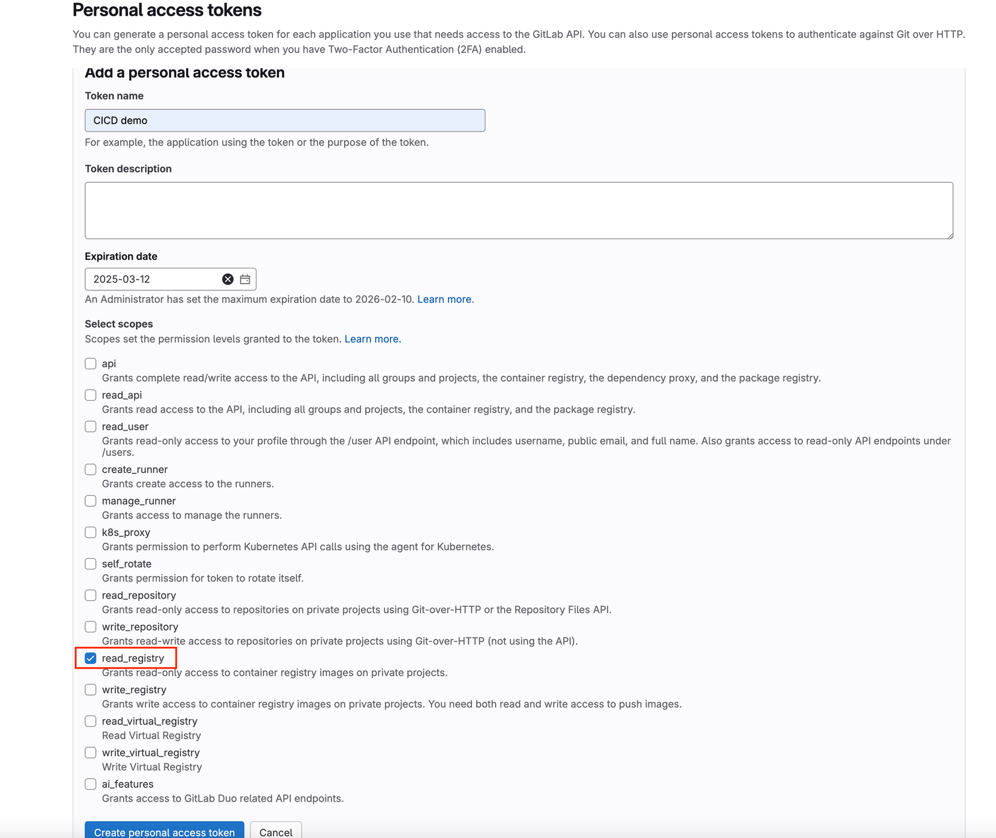Open the expiration date calendar picker
996x838 pixels.
(x=245, y=279)
